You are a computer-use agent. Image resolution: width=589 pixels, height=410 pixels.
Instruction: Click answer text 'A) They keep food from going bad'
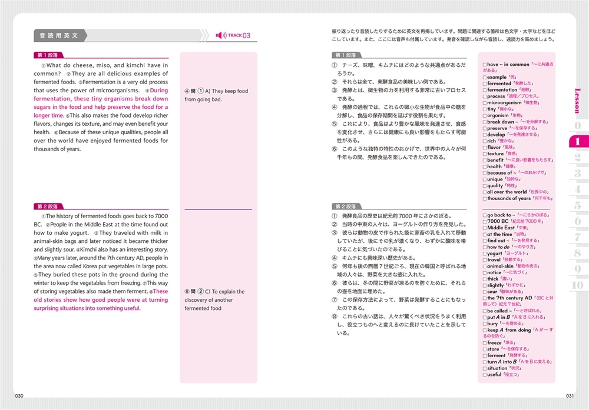[217, 95]
